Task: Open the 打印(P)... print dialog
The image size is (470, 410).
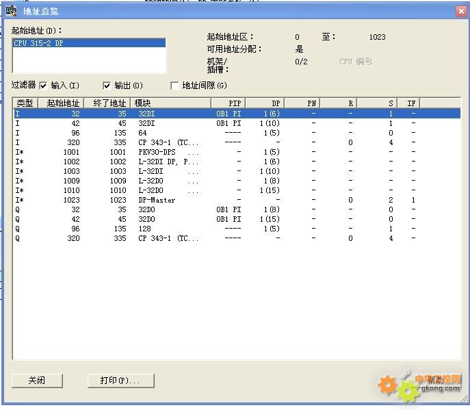Action: tap(120, 380)
